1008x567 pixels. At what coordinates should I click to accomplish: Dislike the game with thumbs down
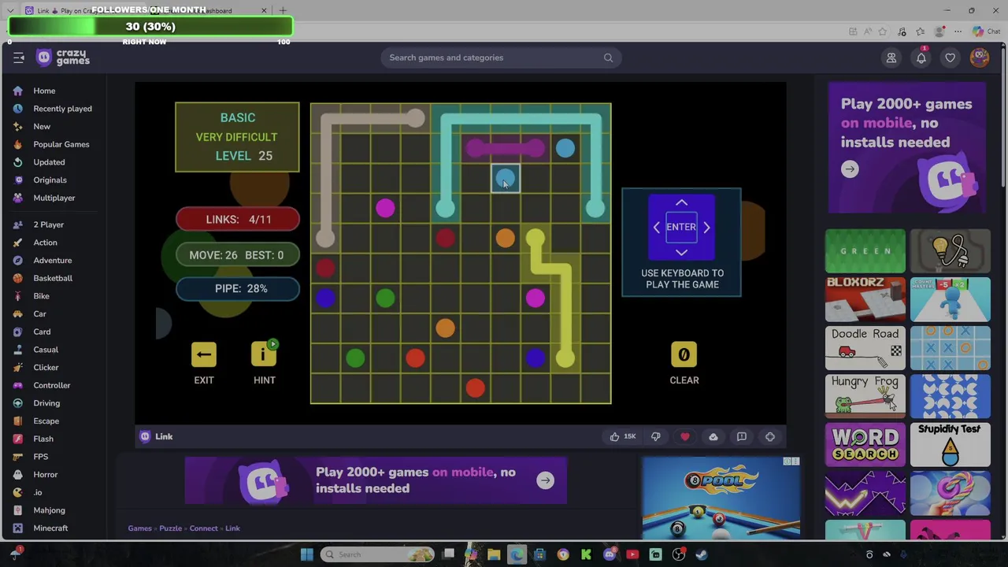pyautogui.click(x=656, y=436)
